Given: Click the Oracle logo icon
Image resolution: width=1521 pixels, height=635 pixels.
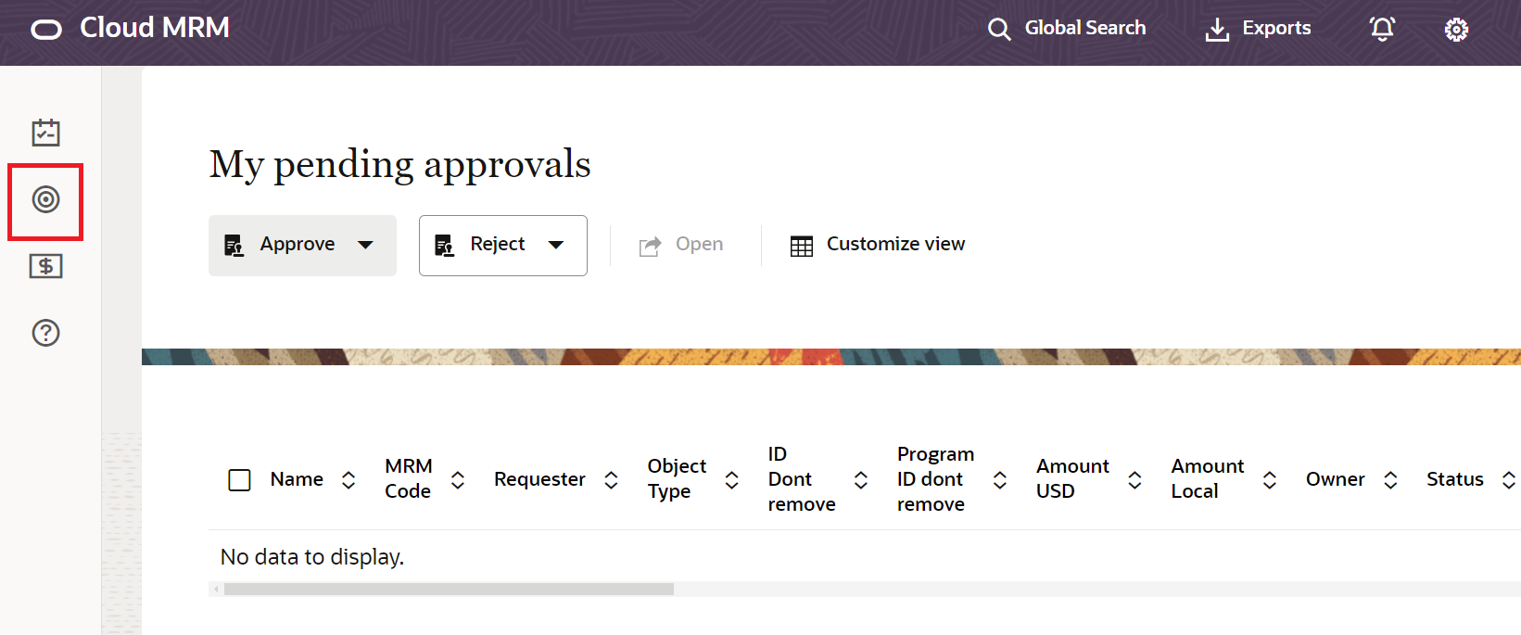Looking at the screenshot, I should point(46,30).
